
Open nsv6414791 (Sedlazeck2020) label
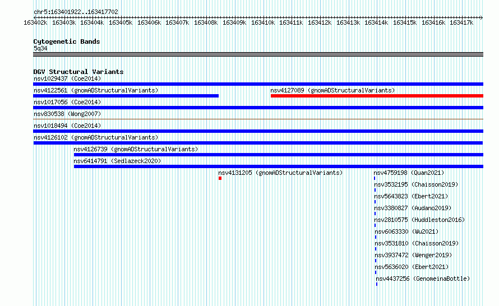117,161
